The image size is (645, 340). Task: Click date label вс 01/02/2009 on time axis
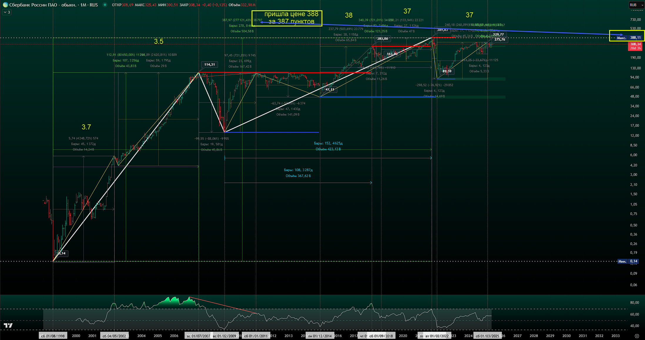click(x=225, y=336)
